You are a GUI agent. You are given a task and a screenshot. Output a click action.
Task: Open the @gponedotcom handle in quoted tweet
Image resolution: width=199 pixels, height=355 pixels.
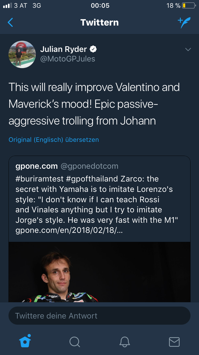pyautogui.click(x=89, y=166)
